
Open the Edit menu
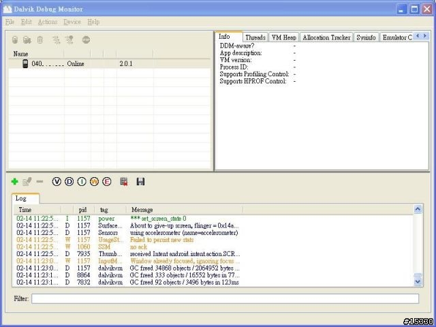point(26,22)
